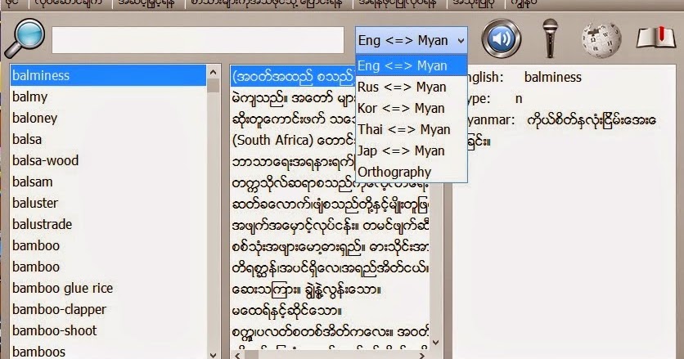Click the word list scroll-up arrow
Screen dimensions: 684x359
click(x=214, y=71)
